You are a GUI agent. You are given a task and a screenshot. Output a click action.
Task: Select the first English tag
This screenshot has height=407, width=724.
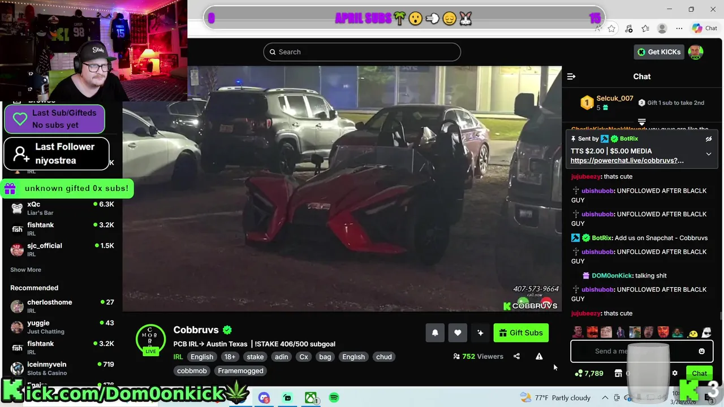click(202, 357)
